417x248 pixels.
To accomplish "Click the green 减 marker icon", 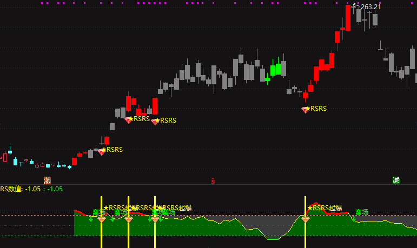I will (x=396, y=180).
